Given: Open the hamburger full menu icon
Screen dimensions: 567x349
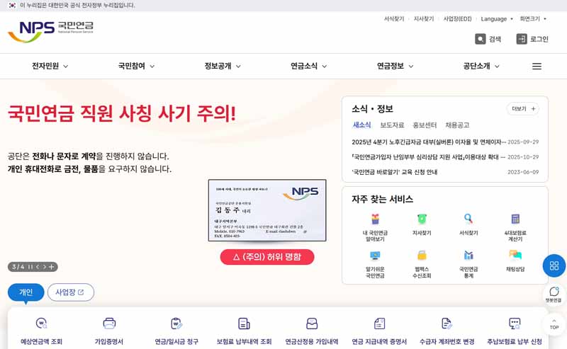Looking at the screenshot, I should [537, 66].
